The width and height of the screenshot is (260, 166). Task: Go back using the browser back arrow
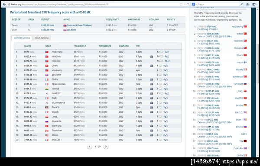click(4, 4)
